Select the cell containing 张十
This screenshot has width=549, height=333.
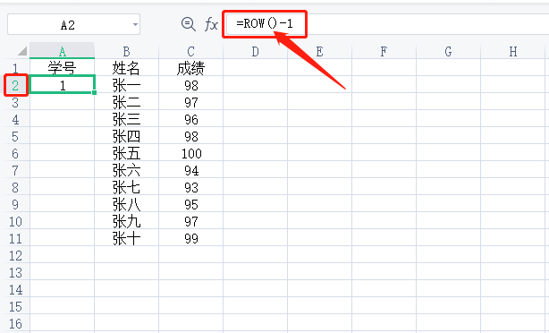(126, 238)
